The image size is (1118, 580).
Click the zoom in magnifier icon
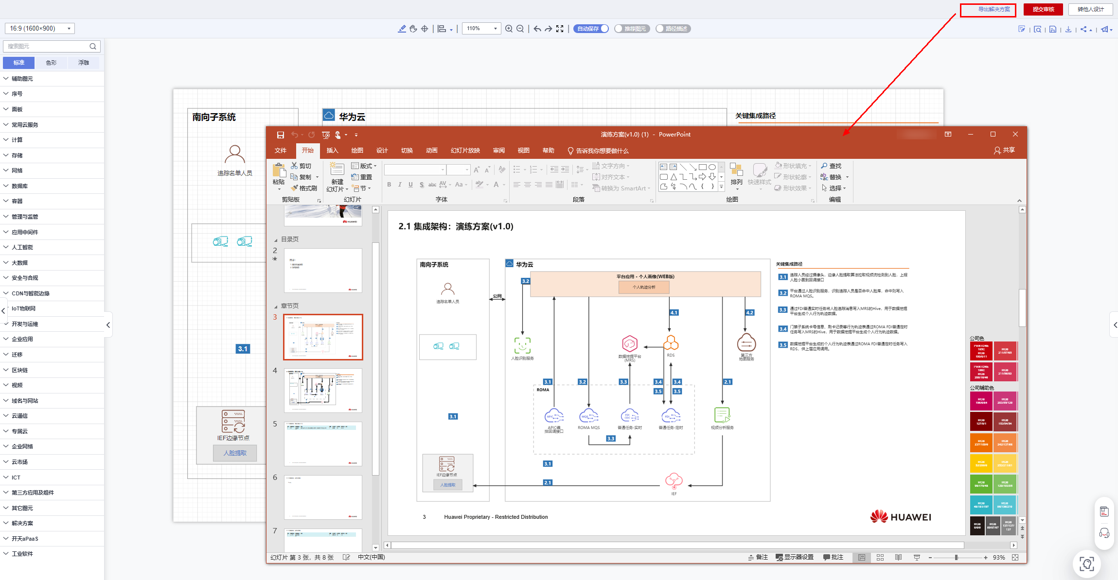[x=509, y=29]
